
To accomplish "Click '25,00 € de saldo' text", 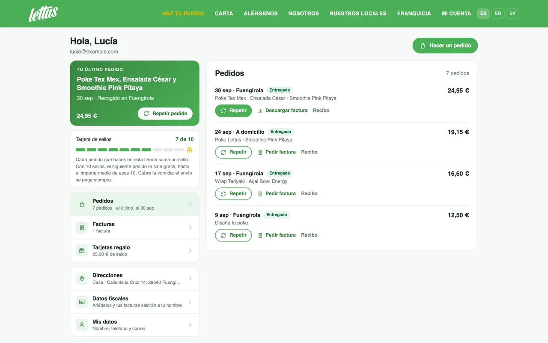I will click(x=110, y=254).
